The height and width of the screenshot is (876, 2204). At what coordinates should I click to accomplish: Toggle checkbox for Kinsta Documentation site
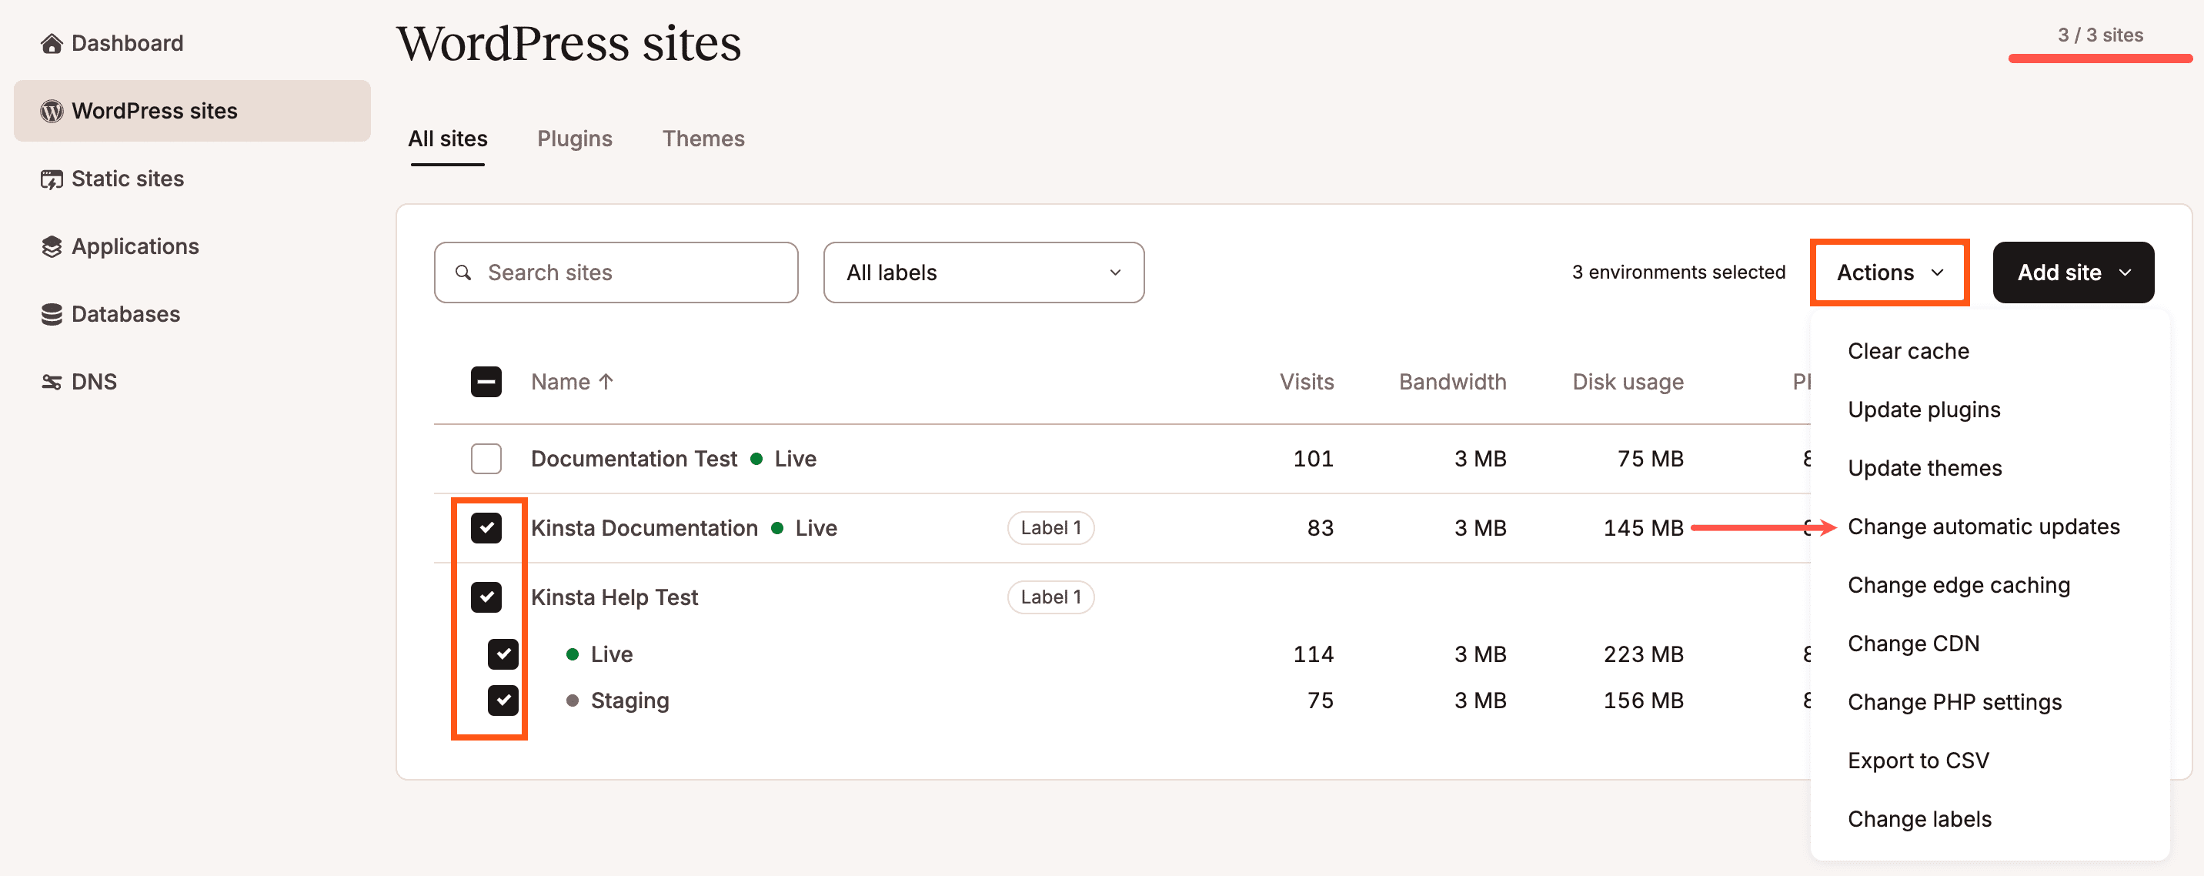click(x=486, y=527)
